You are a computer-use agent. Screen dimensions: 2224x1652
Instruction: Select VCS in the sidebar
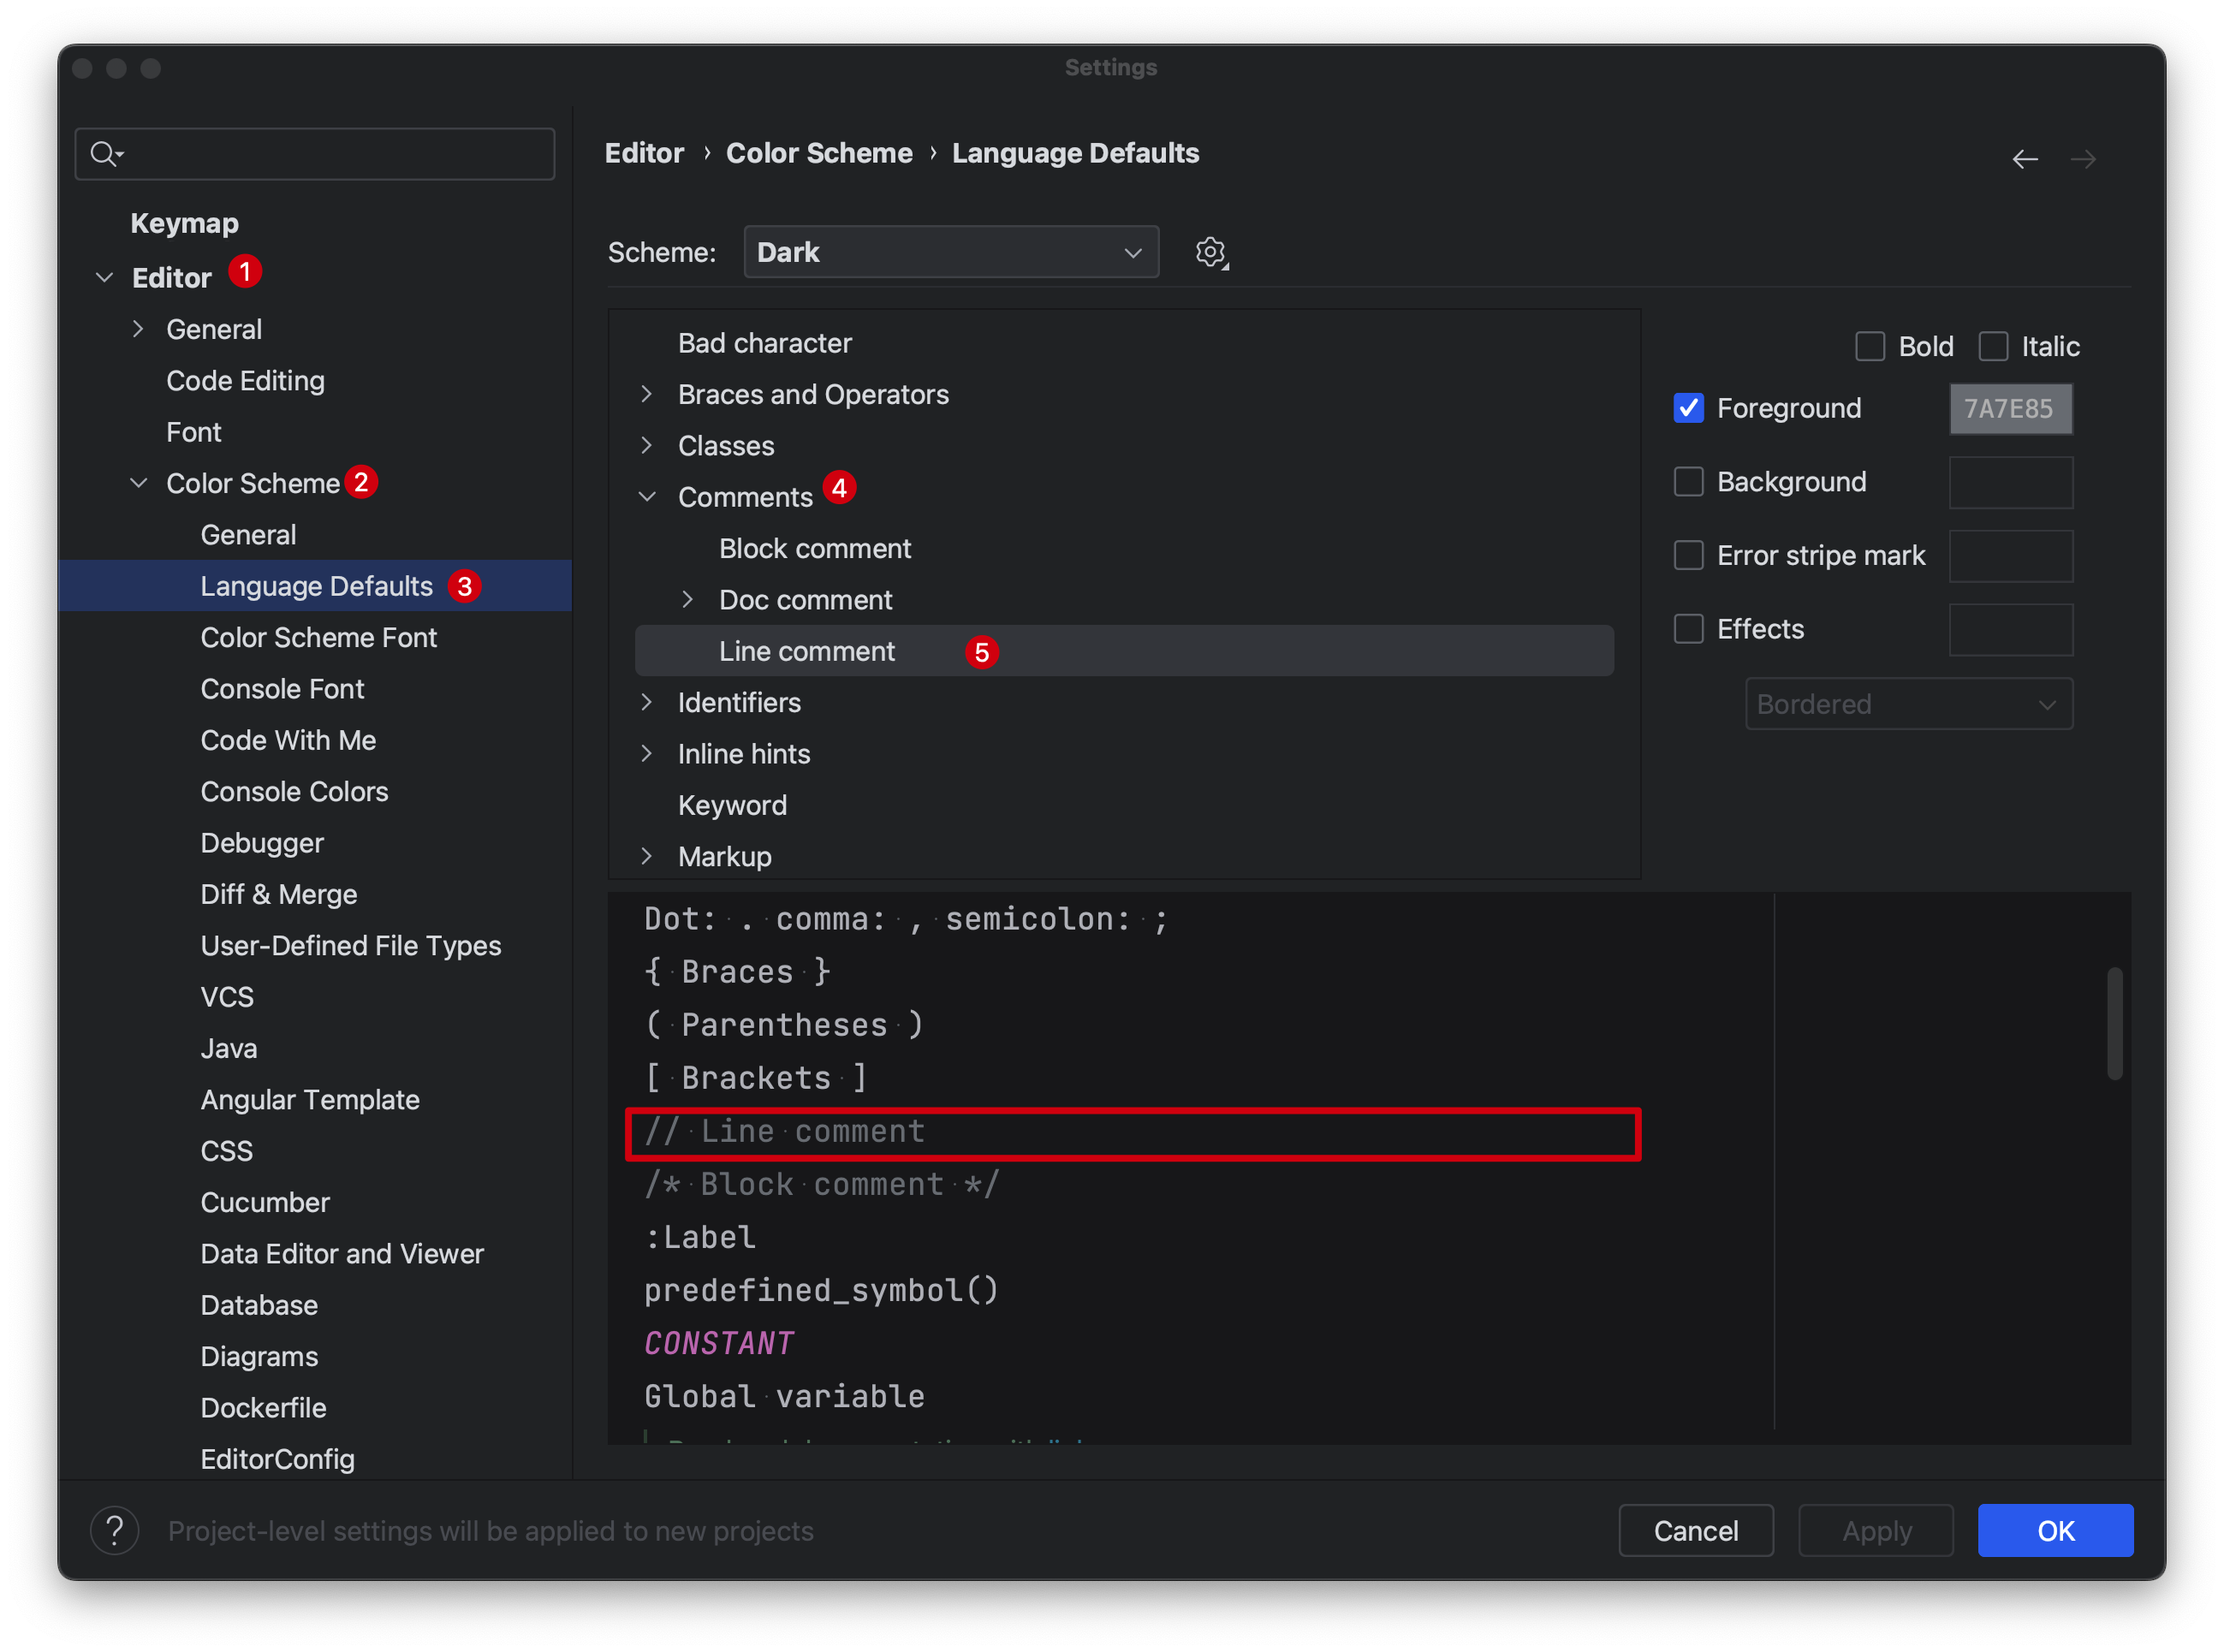click(227, 997)
